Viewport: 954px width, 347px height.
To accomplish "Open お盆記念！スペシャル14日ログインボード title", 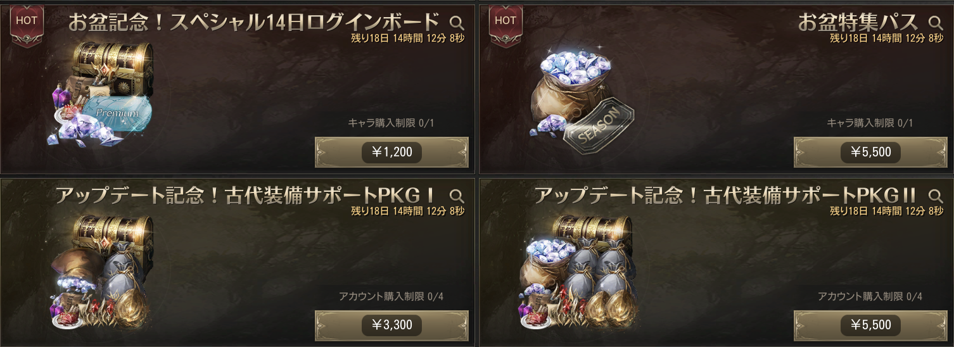I will [253, 22].
